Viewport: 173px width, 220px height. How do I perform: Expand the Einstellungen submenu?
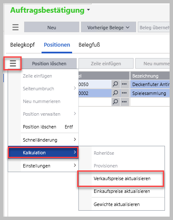[50, 165]
